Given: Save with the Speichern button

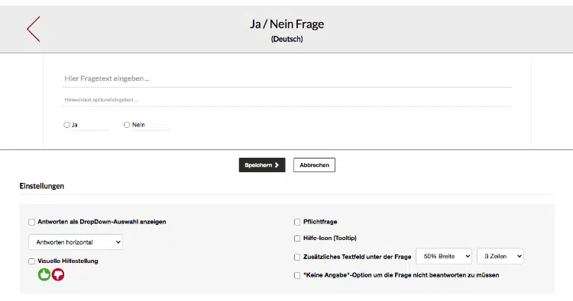Looking at the screenshot, I should click(262, 165).
